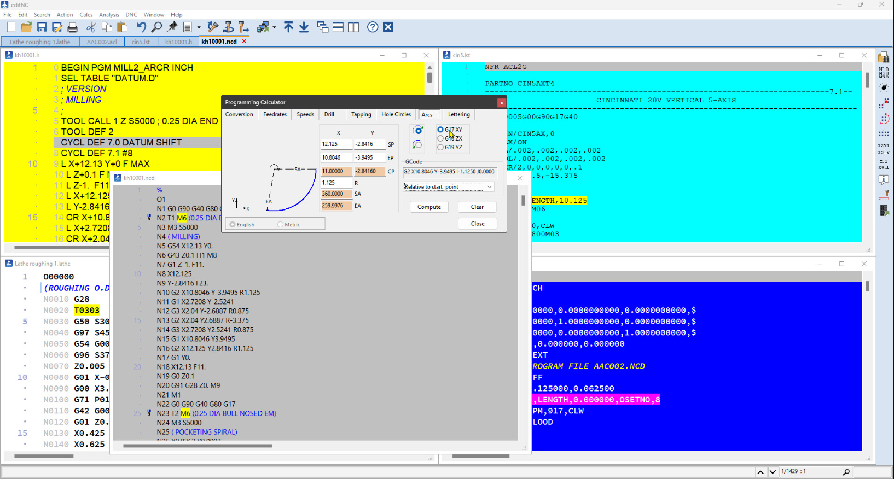
Task: Click the Tile windows horizontally icon
Action: coord(338,27)
